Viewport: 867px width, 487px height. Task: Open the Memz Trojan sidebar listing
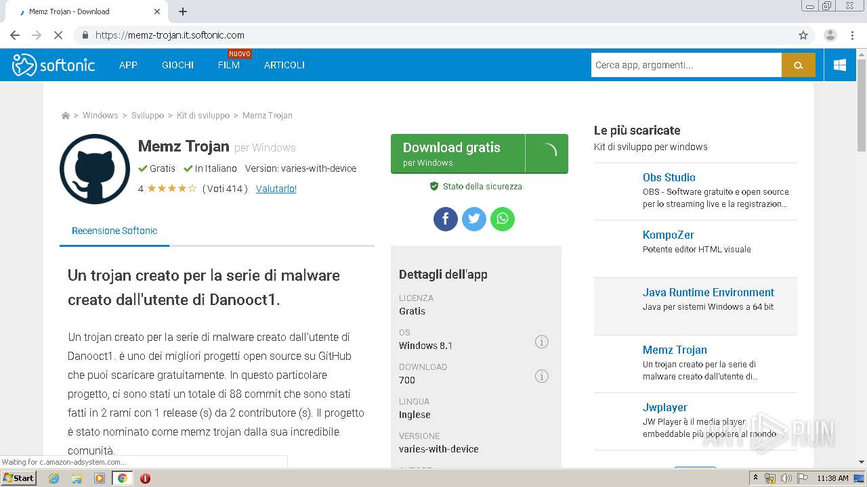tap(675, 350)
